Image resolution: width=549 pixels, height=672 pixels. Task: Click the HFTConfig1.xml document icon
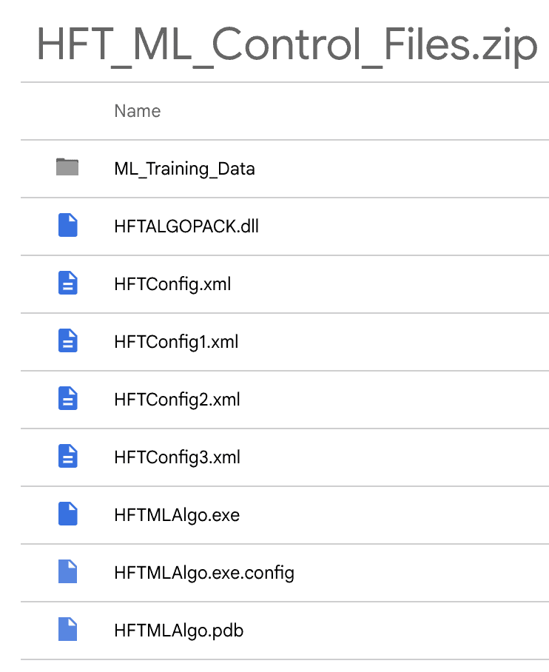coord(67,341)
